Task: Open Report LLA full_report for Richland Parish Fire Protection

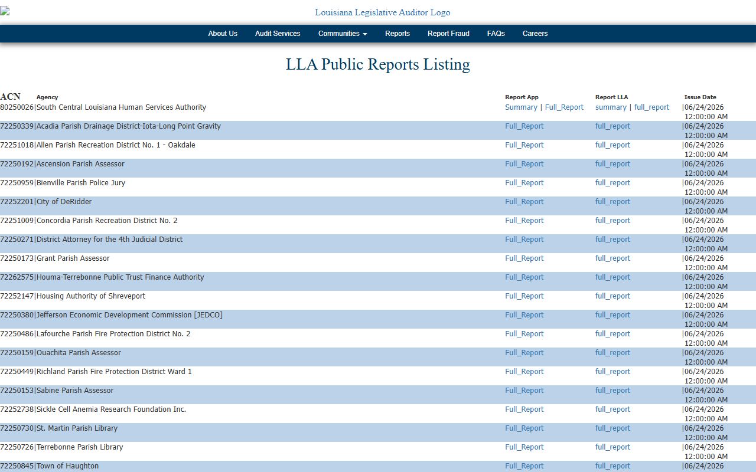Action: pos(612,372)
